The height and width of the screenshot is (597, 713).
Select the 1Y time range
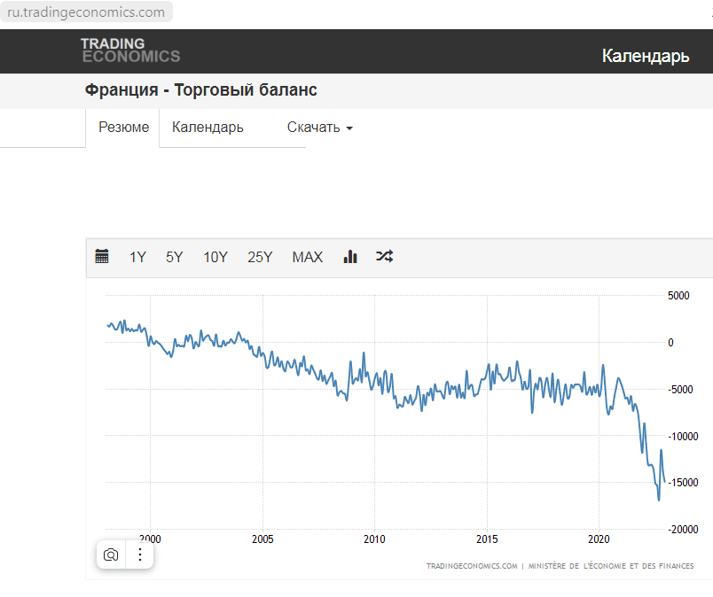137,257
